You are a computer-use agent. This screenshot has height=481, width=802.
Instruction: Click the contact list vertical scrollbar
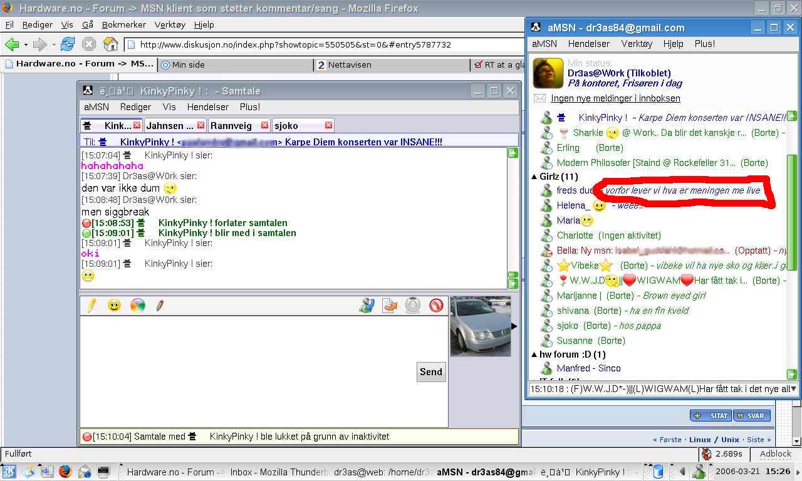[x=792, y=213]
